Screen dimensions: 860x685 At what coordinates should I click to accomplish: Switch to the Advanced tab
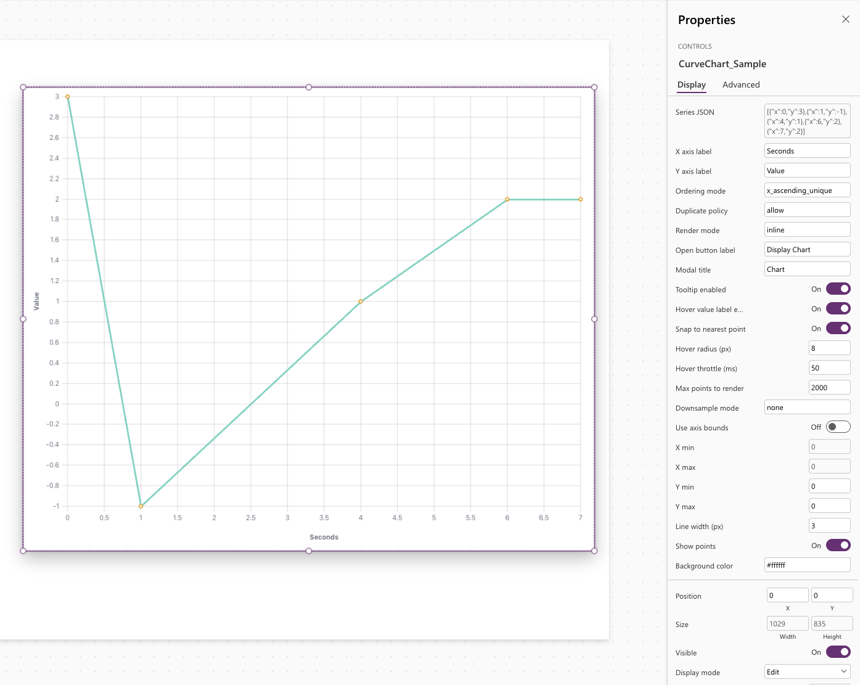[741, 84]
